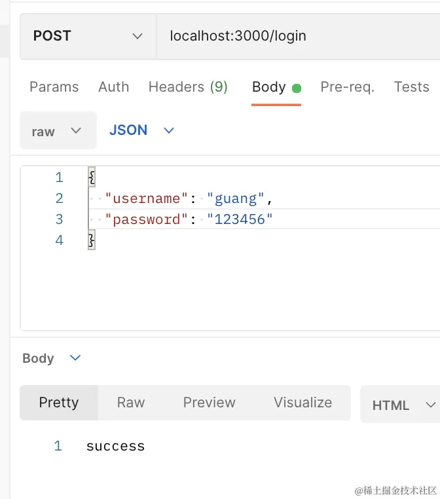
Task: Select the Pretty response view
Action: pyautogui.click(x=59, y=403)
